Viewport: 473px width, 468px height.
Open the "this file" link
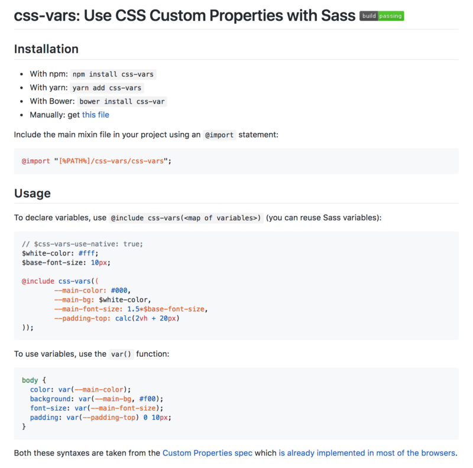(96, 115)
